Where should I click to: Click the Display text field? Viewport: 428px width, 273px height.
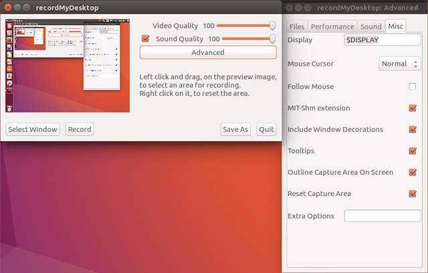tap(381, 40)
